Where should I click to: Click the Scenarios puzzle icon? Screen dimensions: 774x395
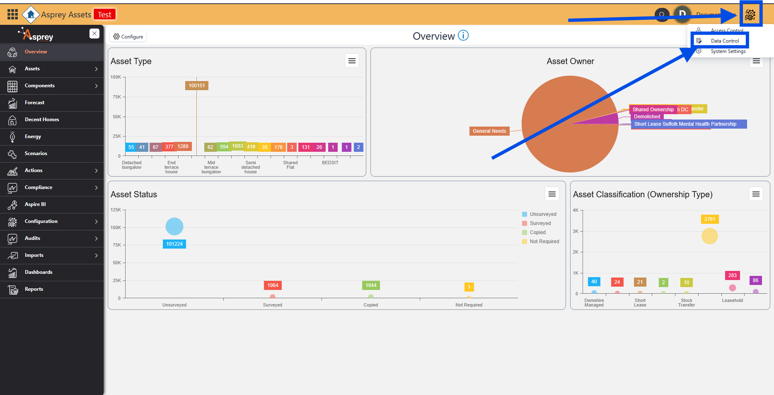pos(12,154)
